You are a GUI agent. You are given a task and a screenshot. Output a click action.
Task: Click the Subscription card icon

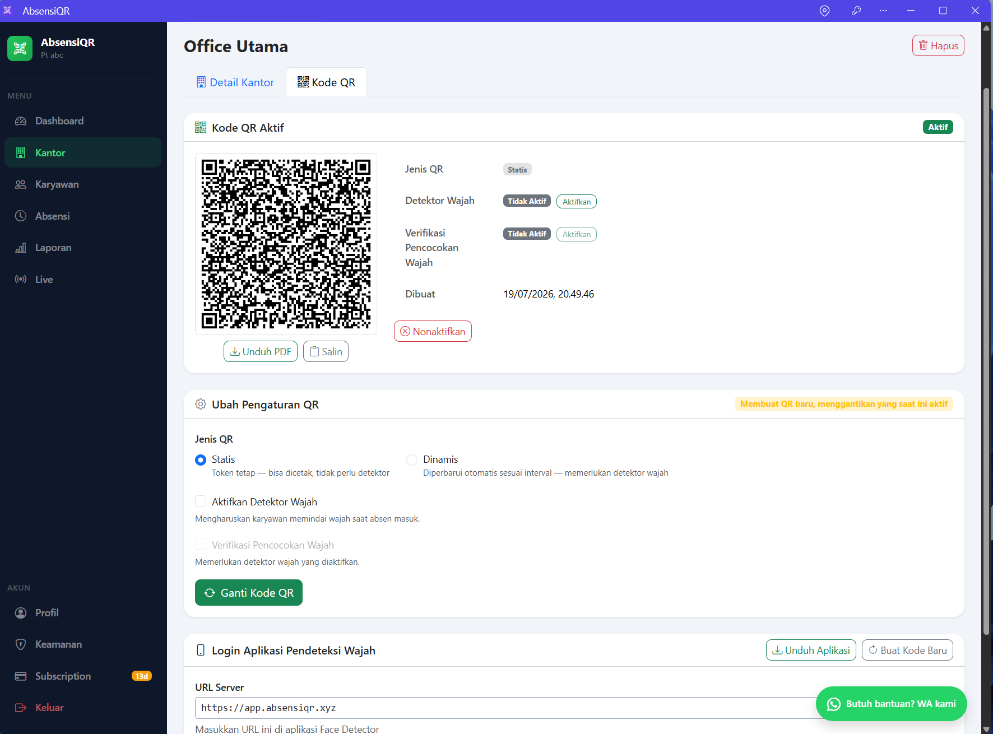(21, 676)
